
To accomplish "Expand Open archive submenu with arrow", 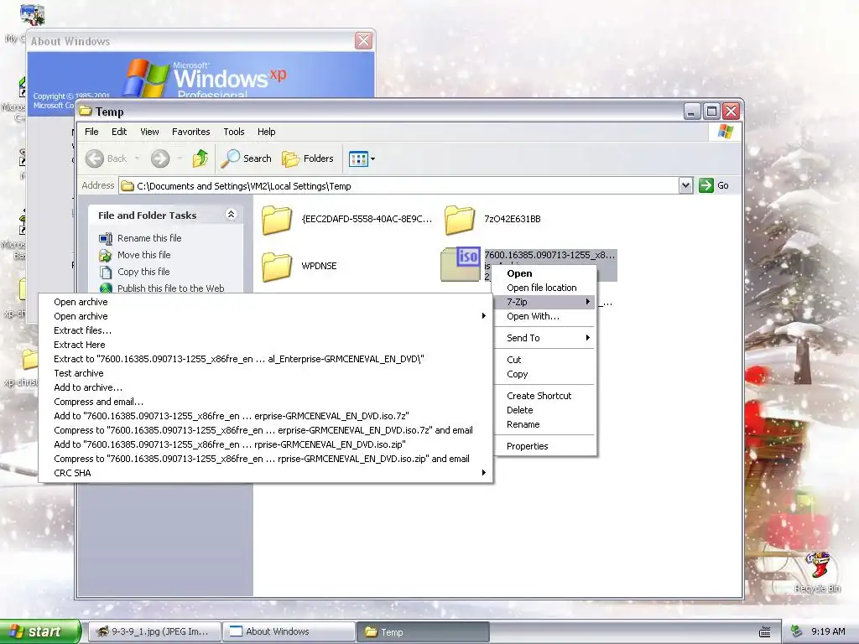I will [265, 316].
